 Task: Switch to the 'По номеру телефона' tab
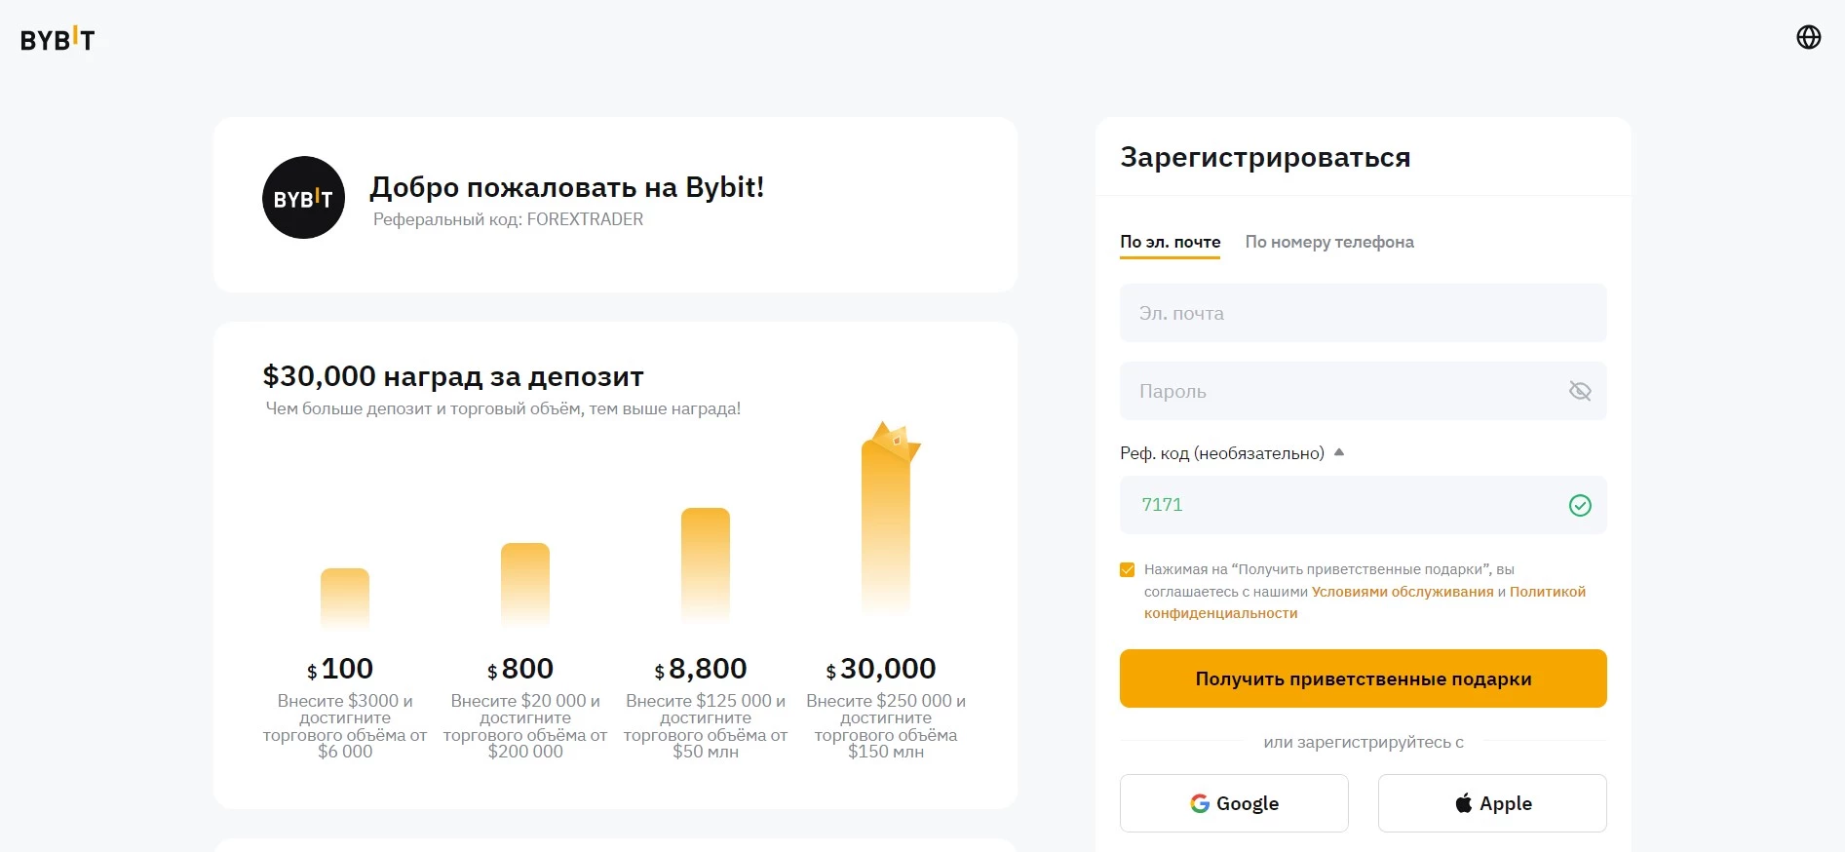pyautogui.click(x=1328, y=242)
